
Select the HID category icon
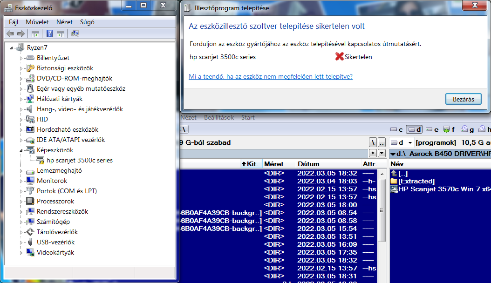click(30, 119)
